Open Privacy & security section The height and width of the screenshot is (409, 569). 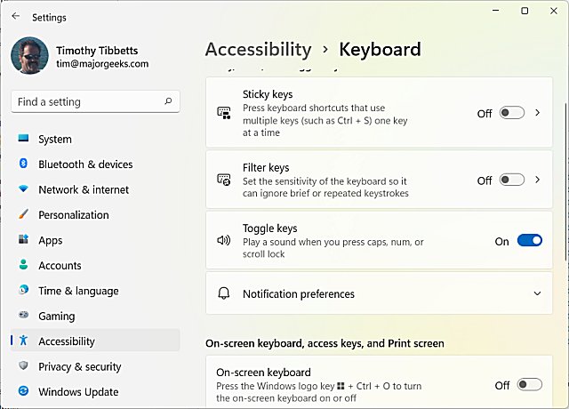coord(79,366)
